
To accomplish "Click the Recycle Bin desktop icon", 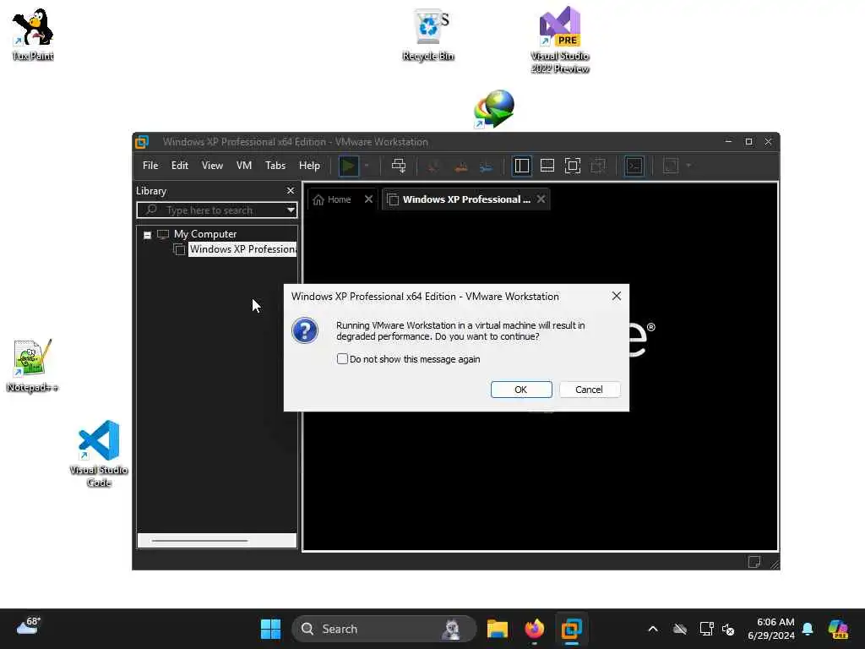I will point(428,34).
